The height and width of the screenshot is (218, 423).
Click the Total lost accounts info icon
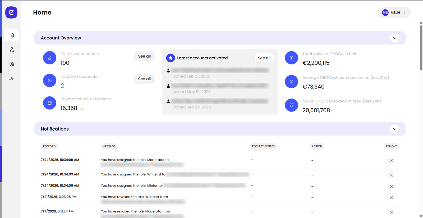[50, 81]
